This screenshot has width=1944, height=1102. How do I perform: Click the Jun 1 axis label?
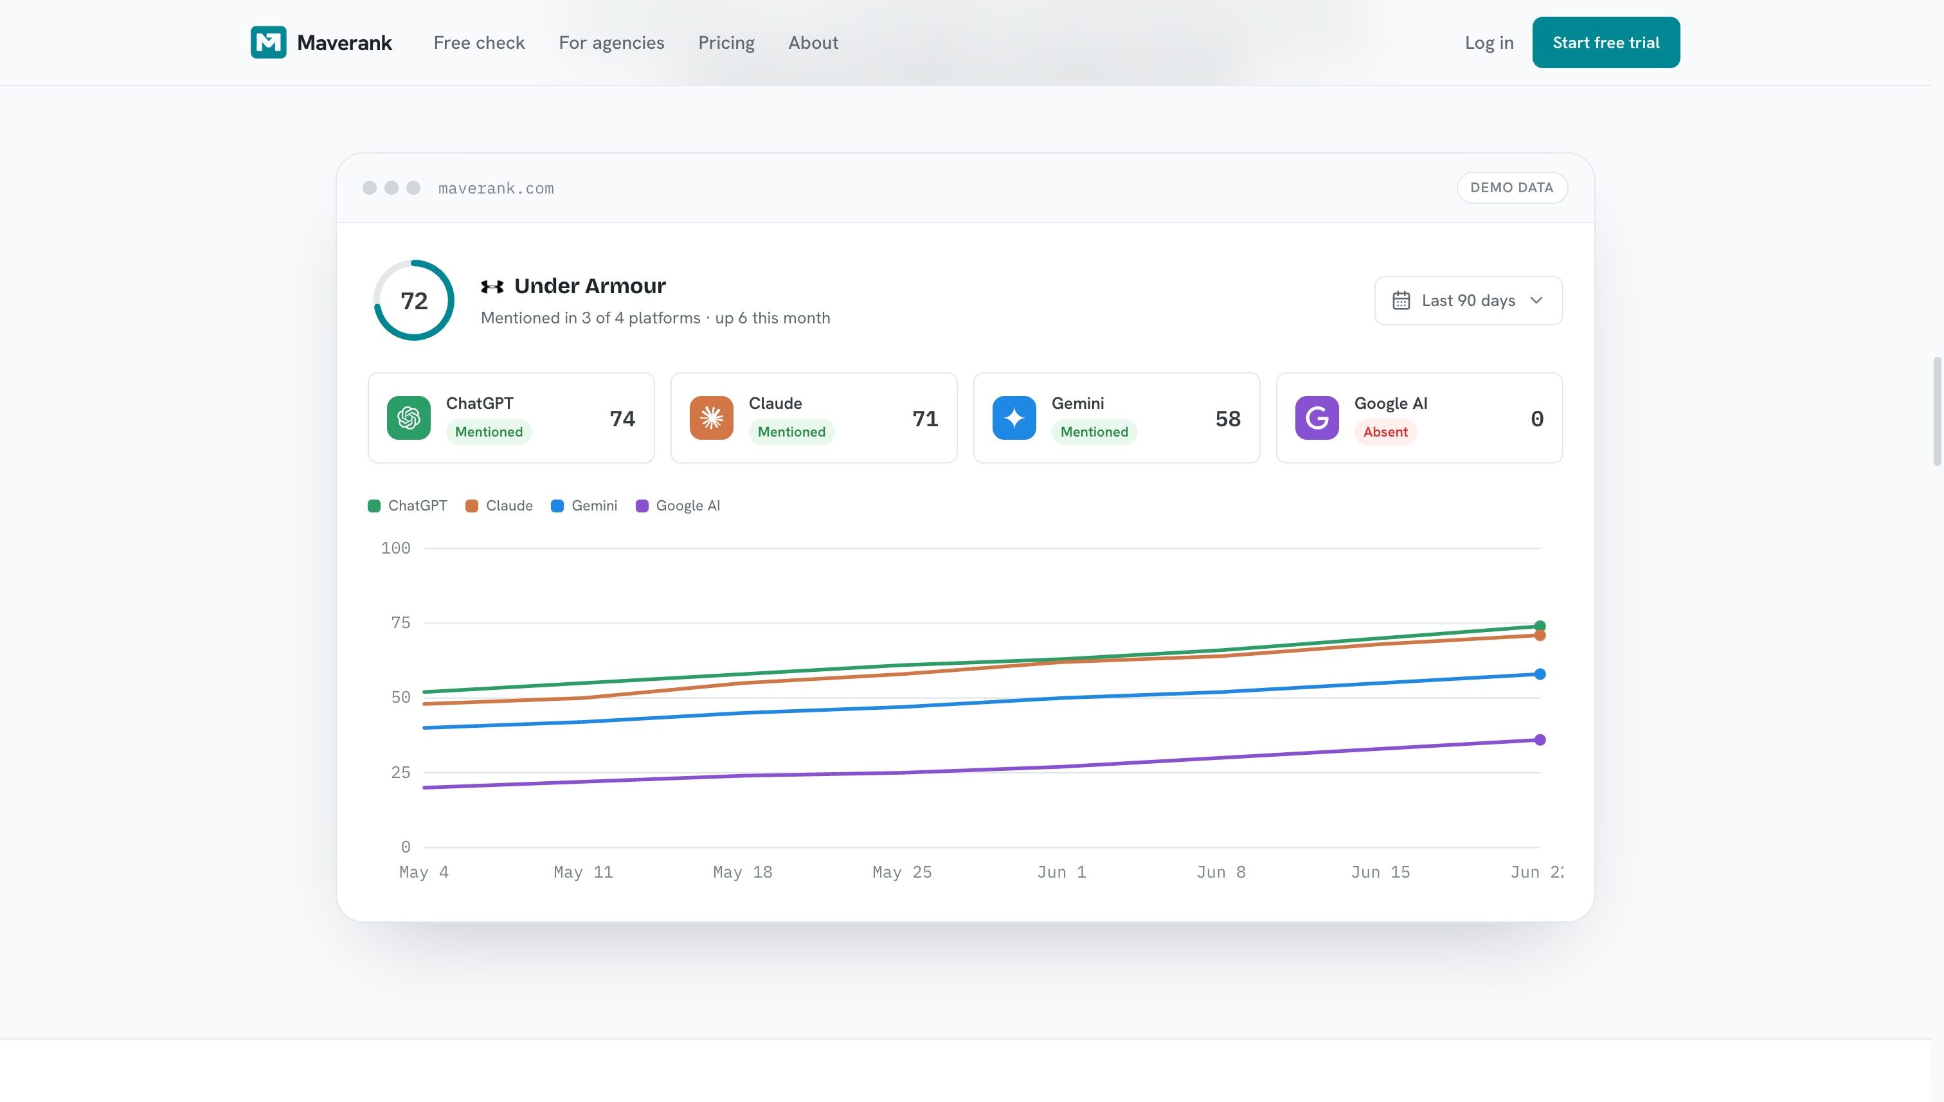tap(1061, 872)
